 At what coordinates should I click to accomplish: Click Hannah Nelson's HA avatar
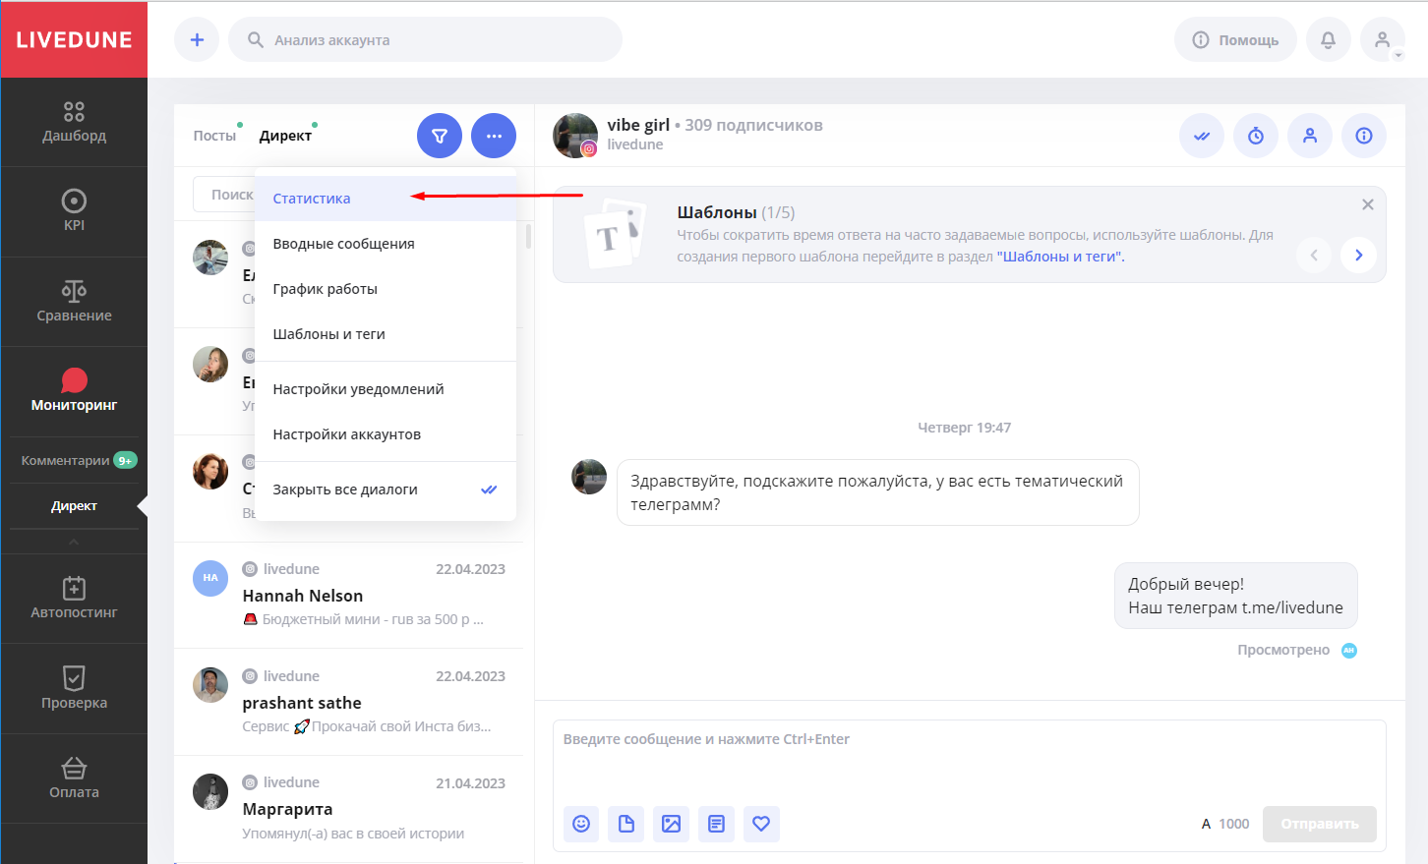[x=210, y=578]
